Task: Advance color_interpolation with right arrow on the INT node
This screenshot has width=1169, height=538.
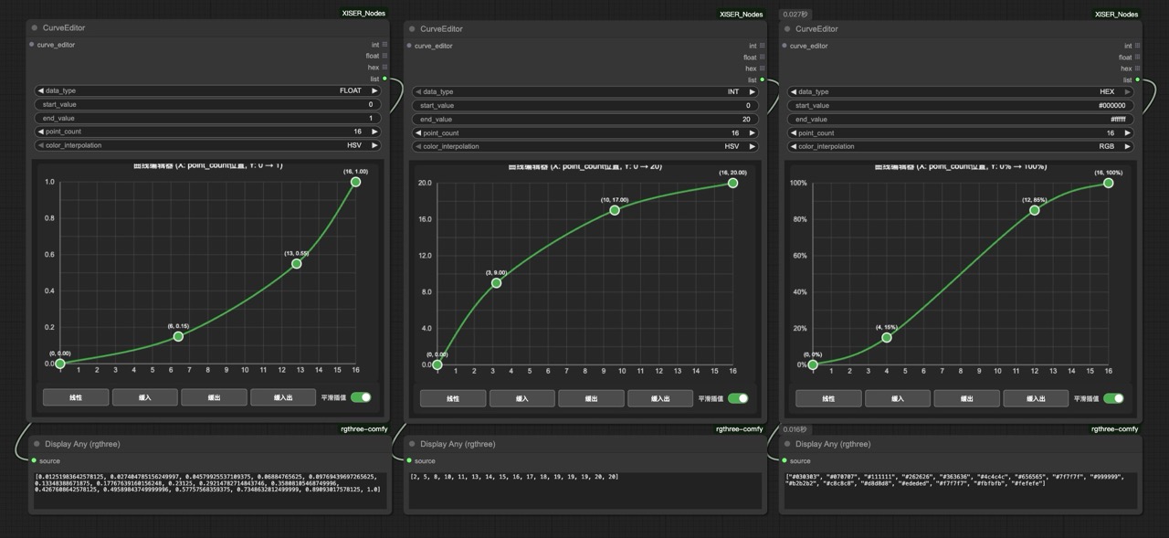Action: [x=753, y=146]
